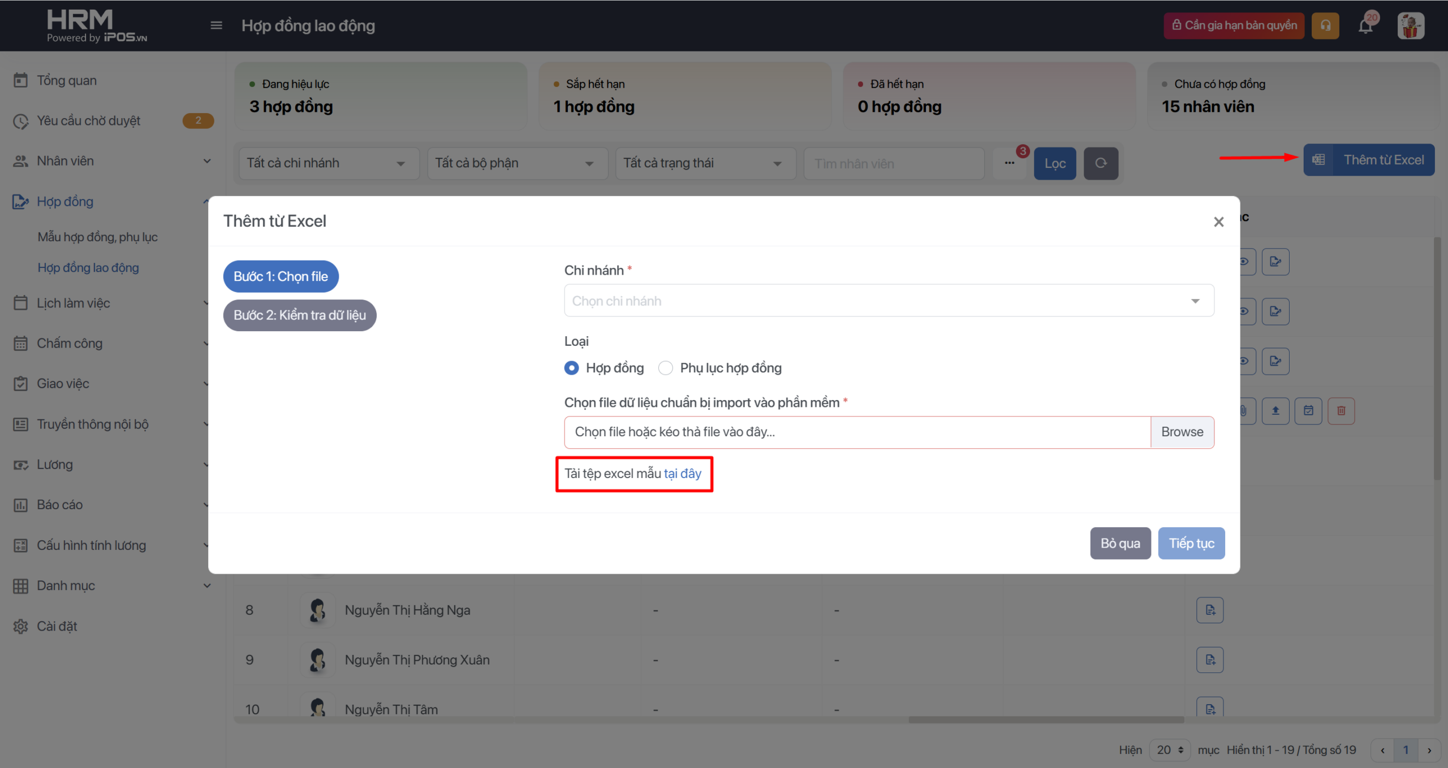
Task: Click the Browse file button
Action: click(x=1182, y=432)
